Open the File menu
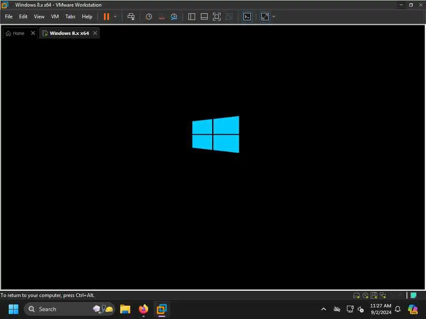 coord(9,17)
